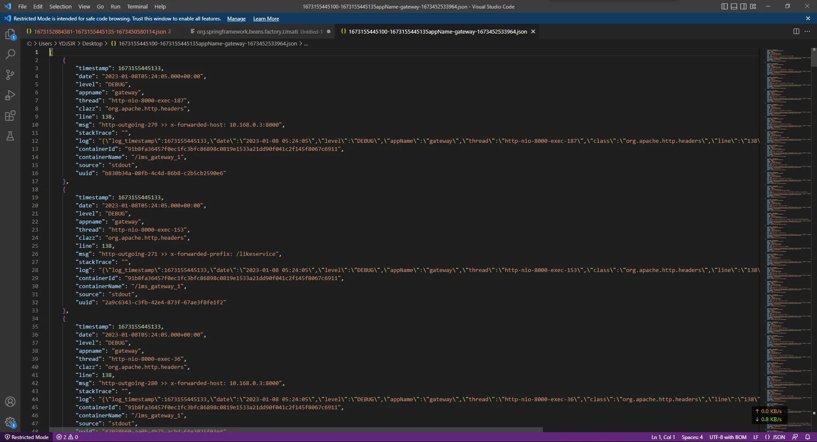Viewport: 817px width, 442px height.
Task: Open the Extensions view
Action: click(x=10, y=116)
